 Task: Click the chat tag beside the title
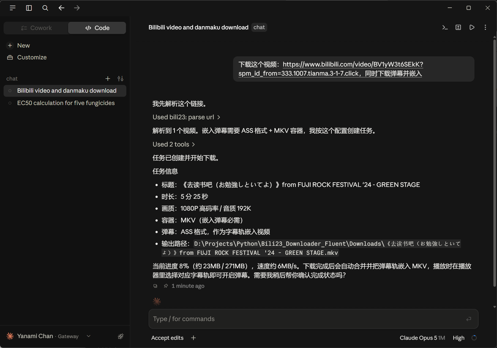[x=259, y=27]
